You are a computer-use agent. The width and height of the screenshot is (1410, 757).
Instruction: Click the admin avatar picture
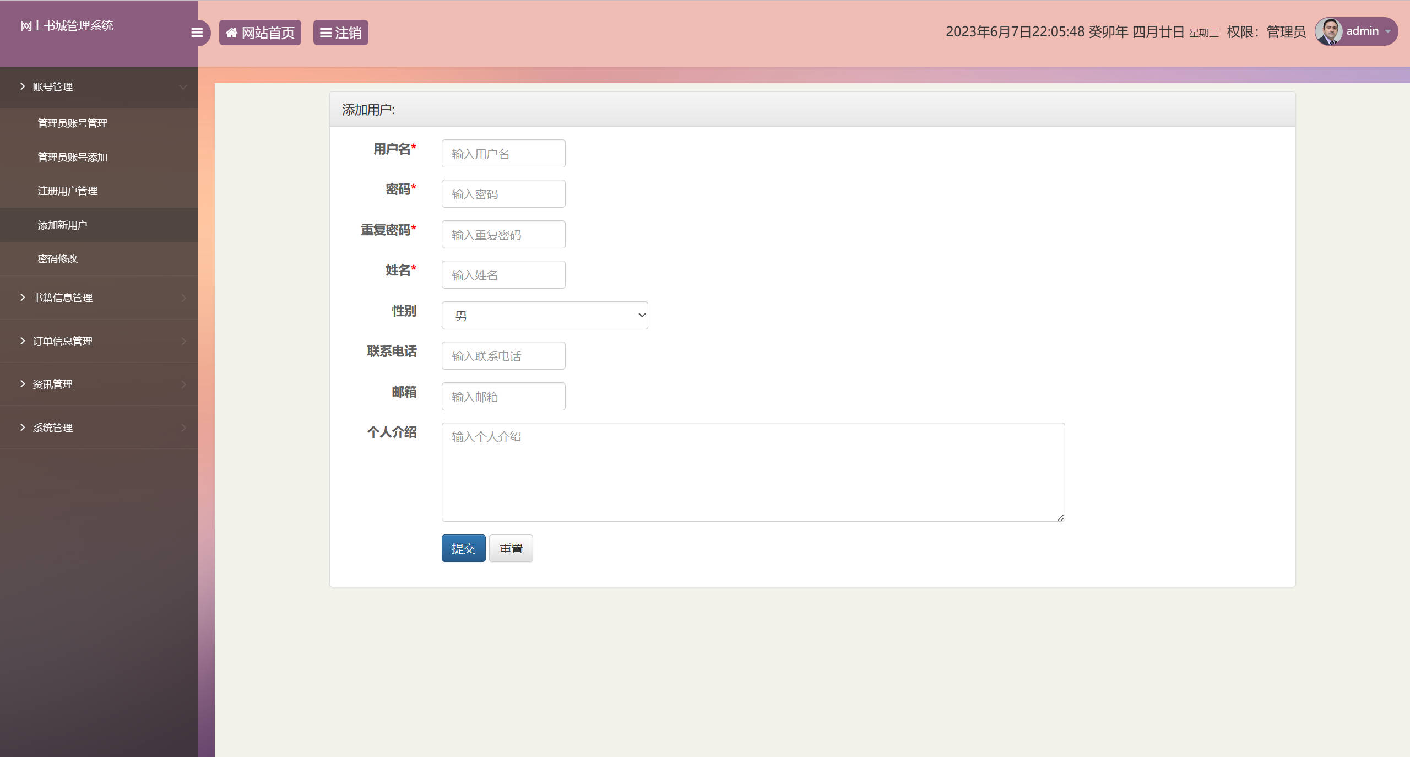pos(1330,31)
